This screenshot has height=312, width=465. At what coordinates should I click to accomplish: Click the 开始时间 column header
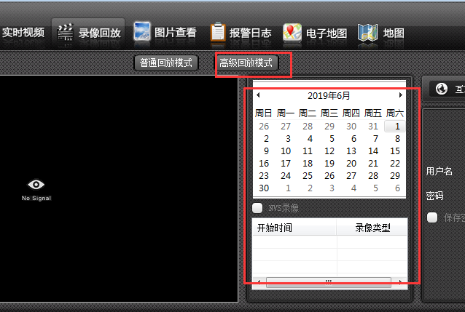(x=294, y=228)
